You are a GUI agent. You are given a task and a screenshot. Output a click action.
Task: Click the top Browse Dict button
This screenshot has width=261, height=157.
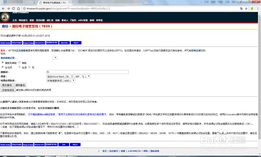[x=40, y=43]
